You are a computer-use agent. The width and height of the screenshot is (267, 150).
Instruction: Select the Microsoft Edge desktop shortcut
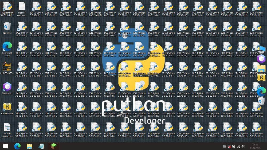tap(7, 49)
